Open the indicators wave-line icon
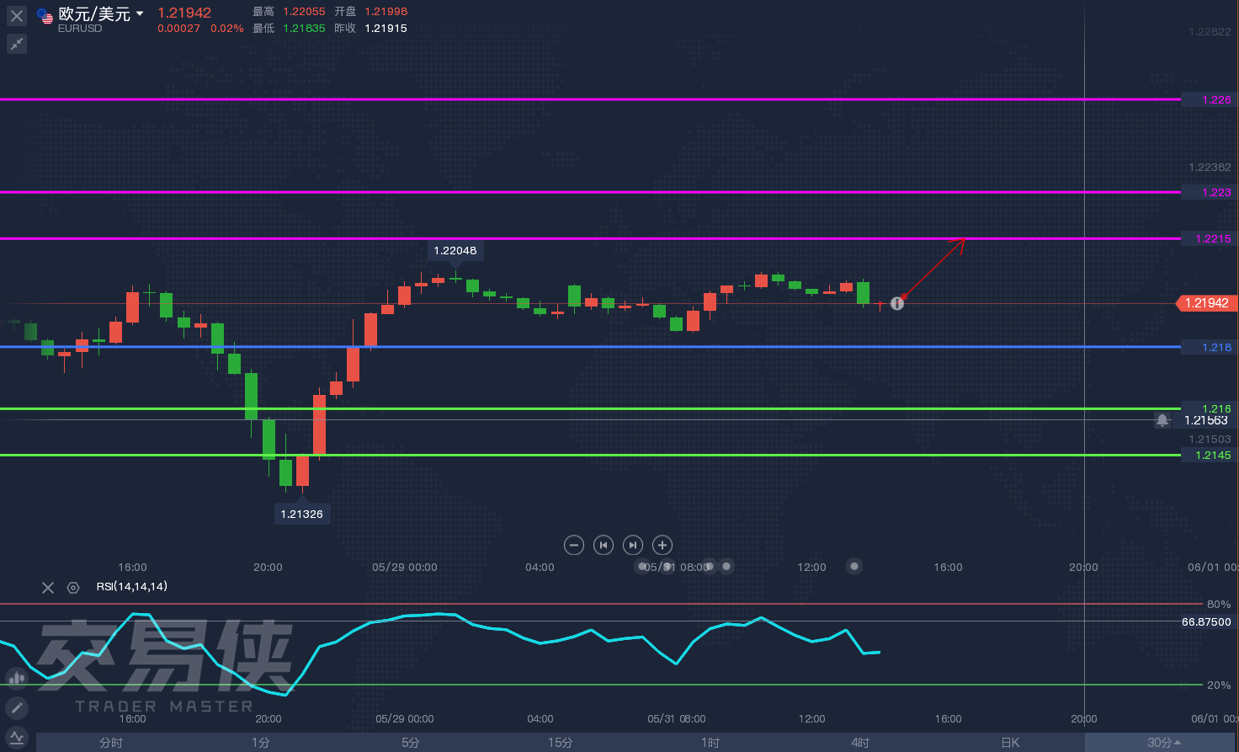 click(17, 738)
